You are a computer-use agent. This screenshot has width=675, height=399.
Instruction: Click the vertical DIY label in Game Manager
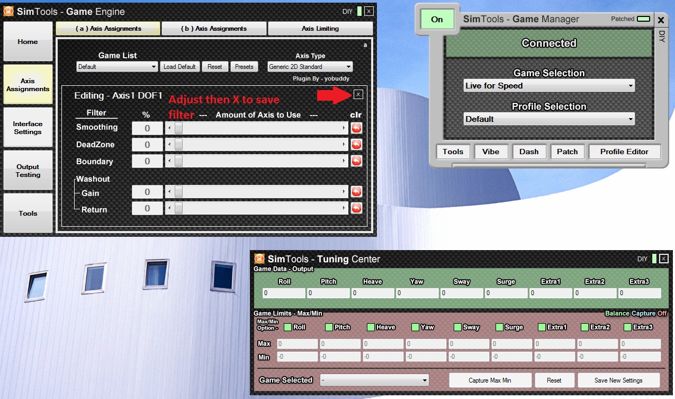(x=662, y=36)
